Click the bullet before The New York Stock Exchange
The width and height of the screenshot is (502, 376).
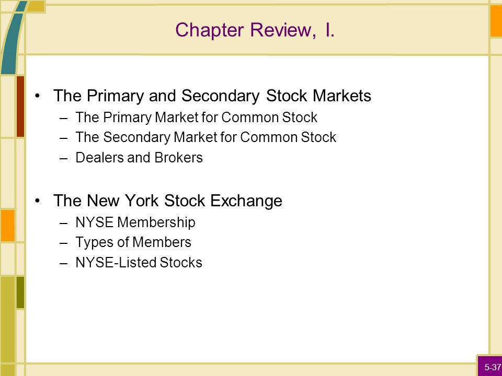[x=38, y=201]
